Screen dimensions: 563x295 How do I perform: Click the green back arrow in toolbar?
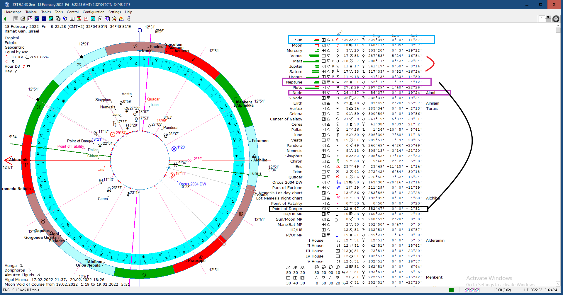(x=5, y=19)
